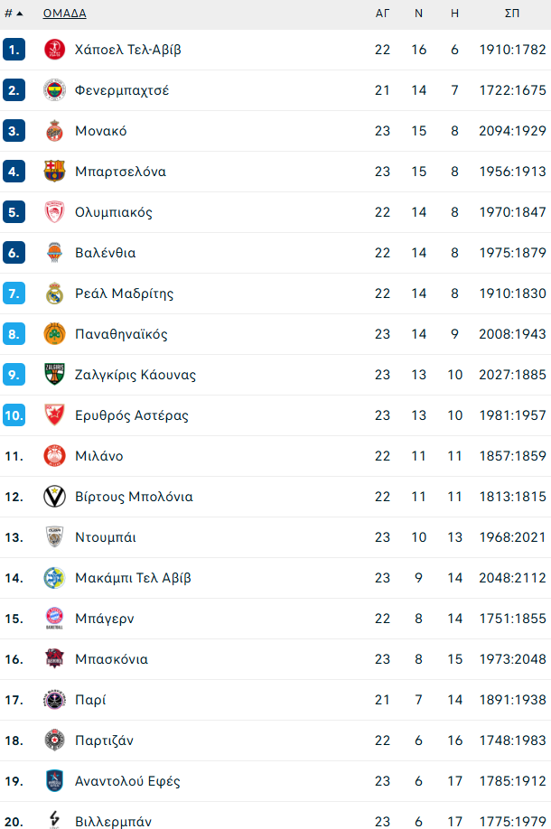Select the rank 1 position badge
Image resolution: width=551 pixels, height=829 pixels.
(x=14, y=50)
